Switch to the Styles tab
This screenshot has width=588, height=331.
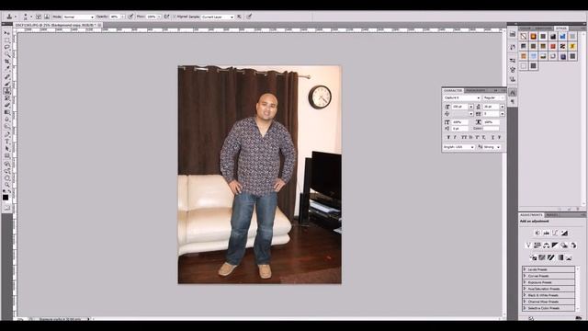click(x=561, y=29)
